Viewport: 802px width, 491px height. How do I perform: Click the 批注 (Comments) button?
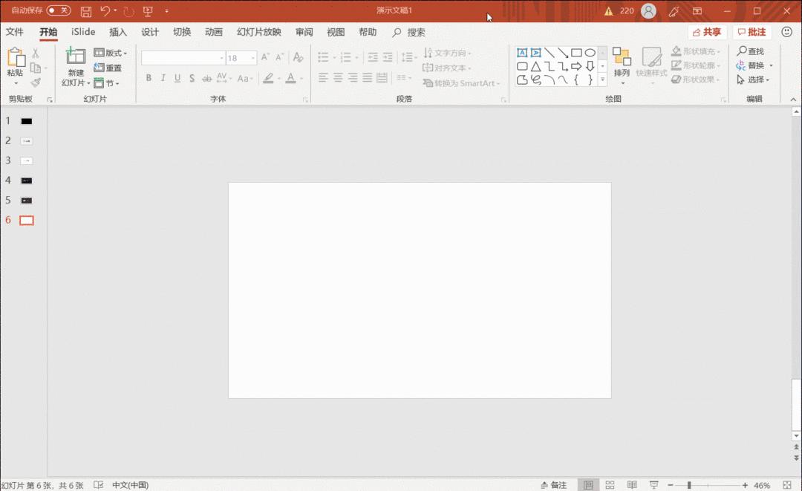point(751,32)
